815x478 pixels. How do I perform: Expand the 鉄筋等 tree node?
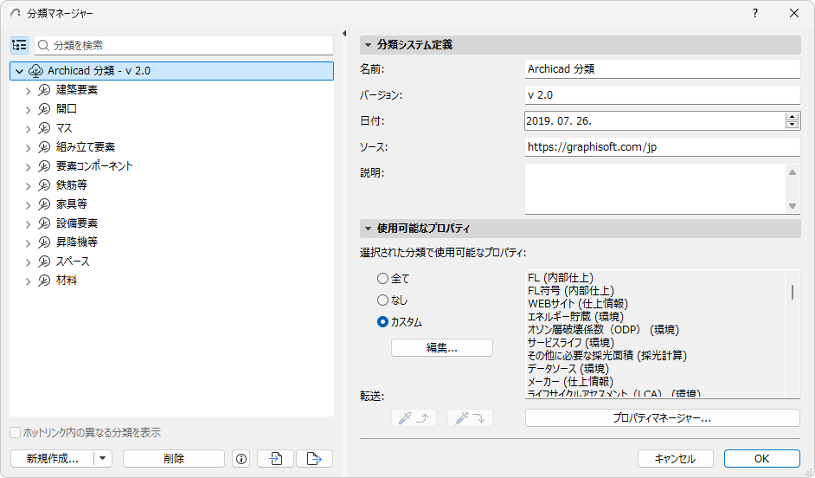click(28, 185)
